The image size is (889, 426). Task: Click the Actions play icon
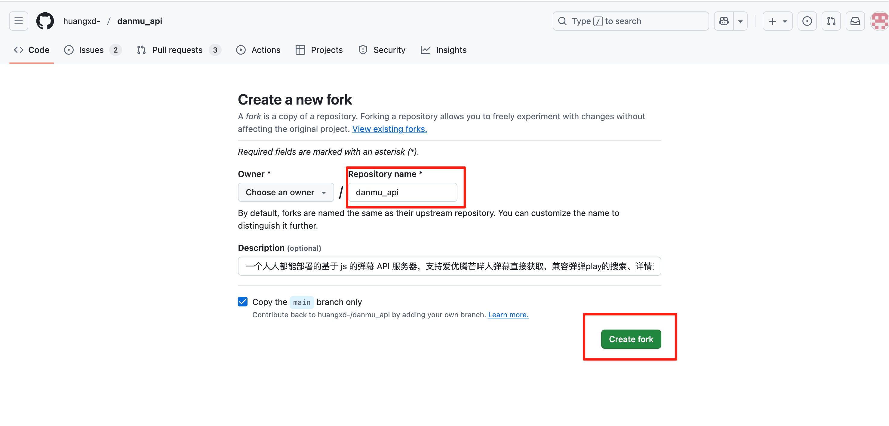pyautogui.click(x=241, y=50)
